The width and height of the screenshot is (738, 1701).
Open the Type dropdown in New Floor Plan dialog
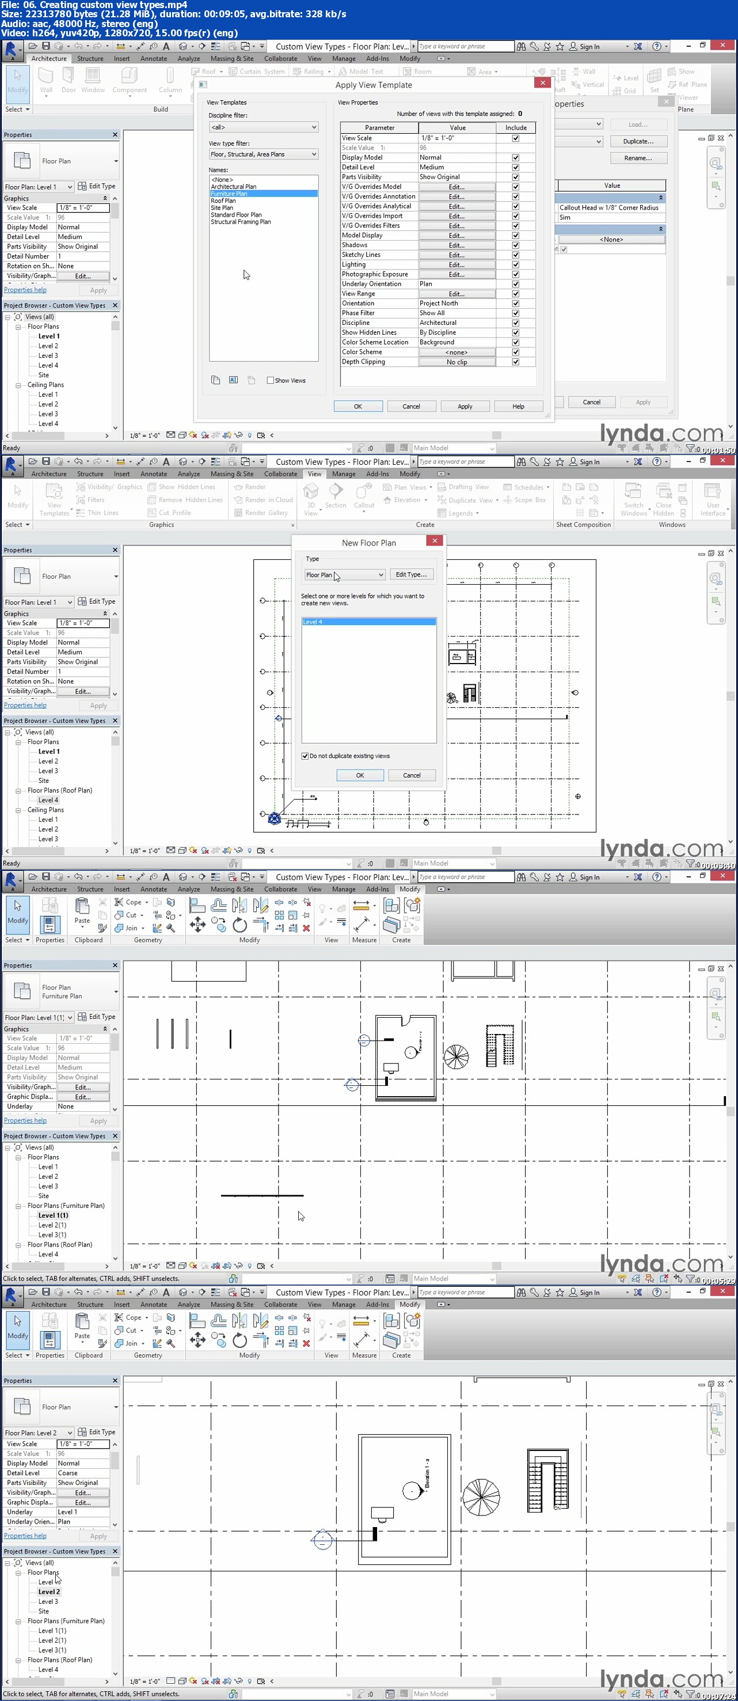(345, 574)
